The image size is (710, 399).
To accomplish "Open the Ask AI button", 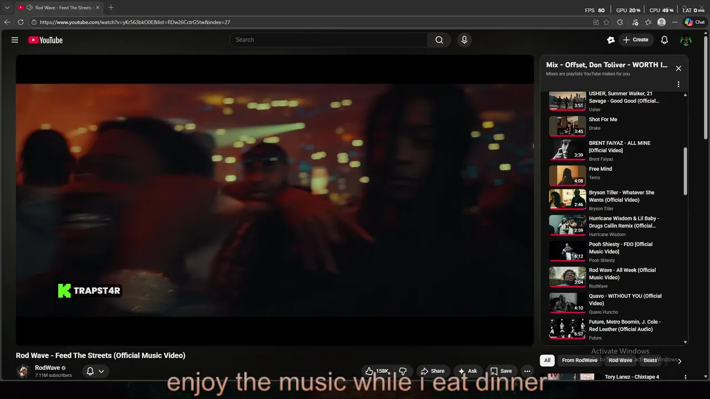I will point(468,371).
